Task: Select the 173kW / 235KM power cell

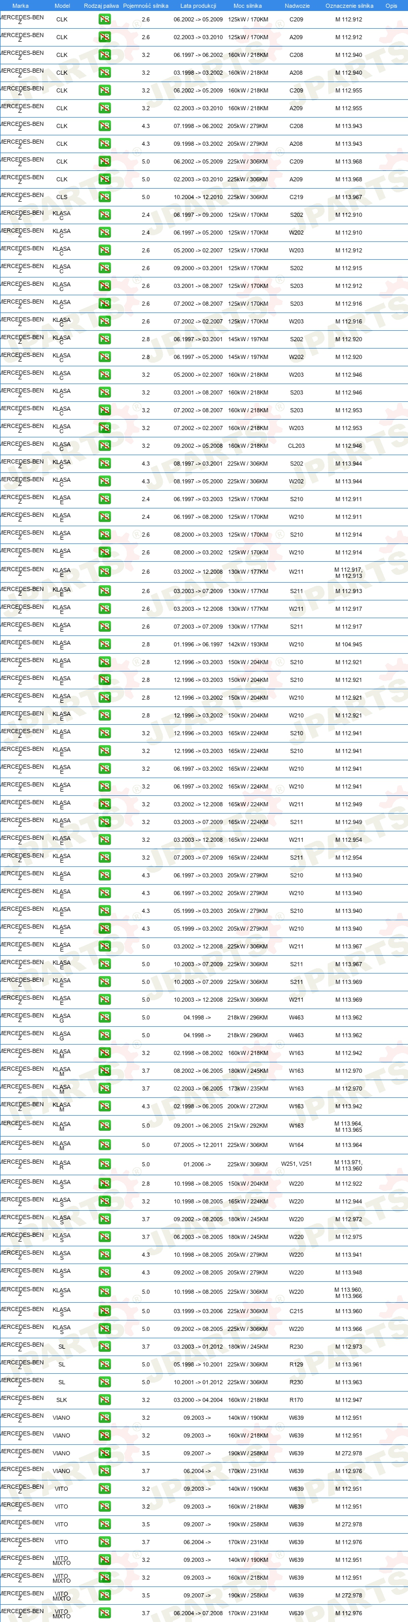Action: coord(248,1088)
